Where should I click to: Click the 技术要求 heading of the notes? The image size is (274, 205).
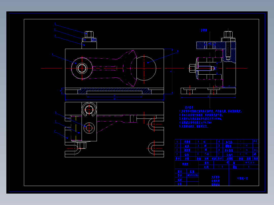(189, 107)
